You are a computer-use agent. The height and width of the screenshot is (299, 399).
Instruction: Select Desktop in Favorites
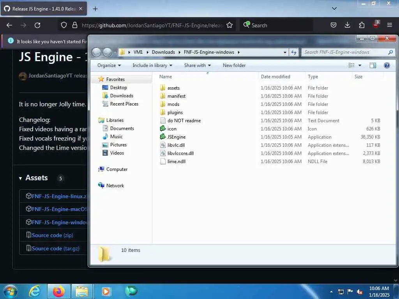click(x=118, y=88)
